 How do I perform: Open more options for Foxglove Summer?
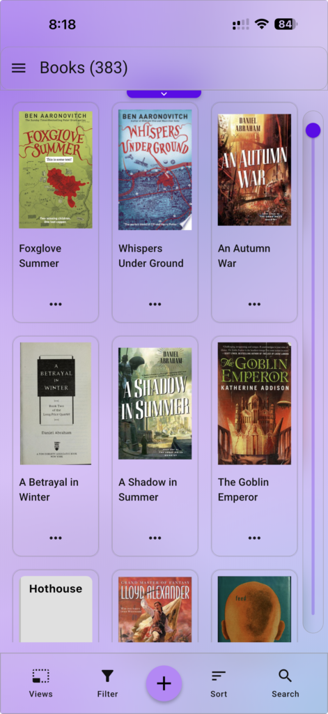(x=56, y=304)
